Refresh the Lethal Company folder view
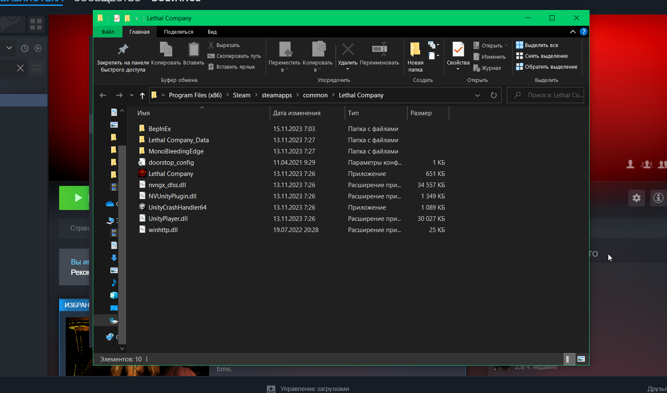Viewport: 667px width, 393px height. 494,95
